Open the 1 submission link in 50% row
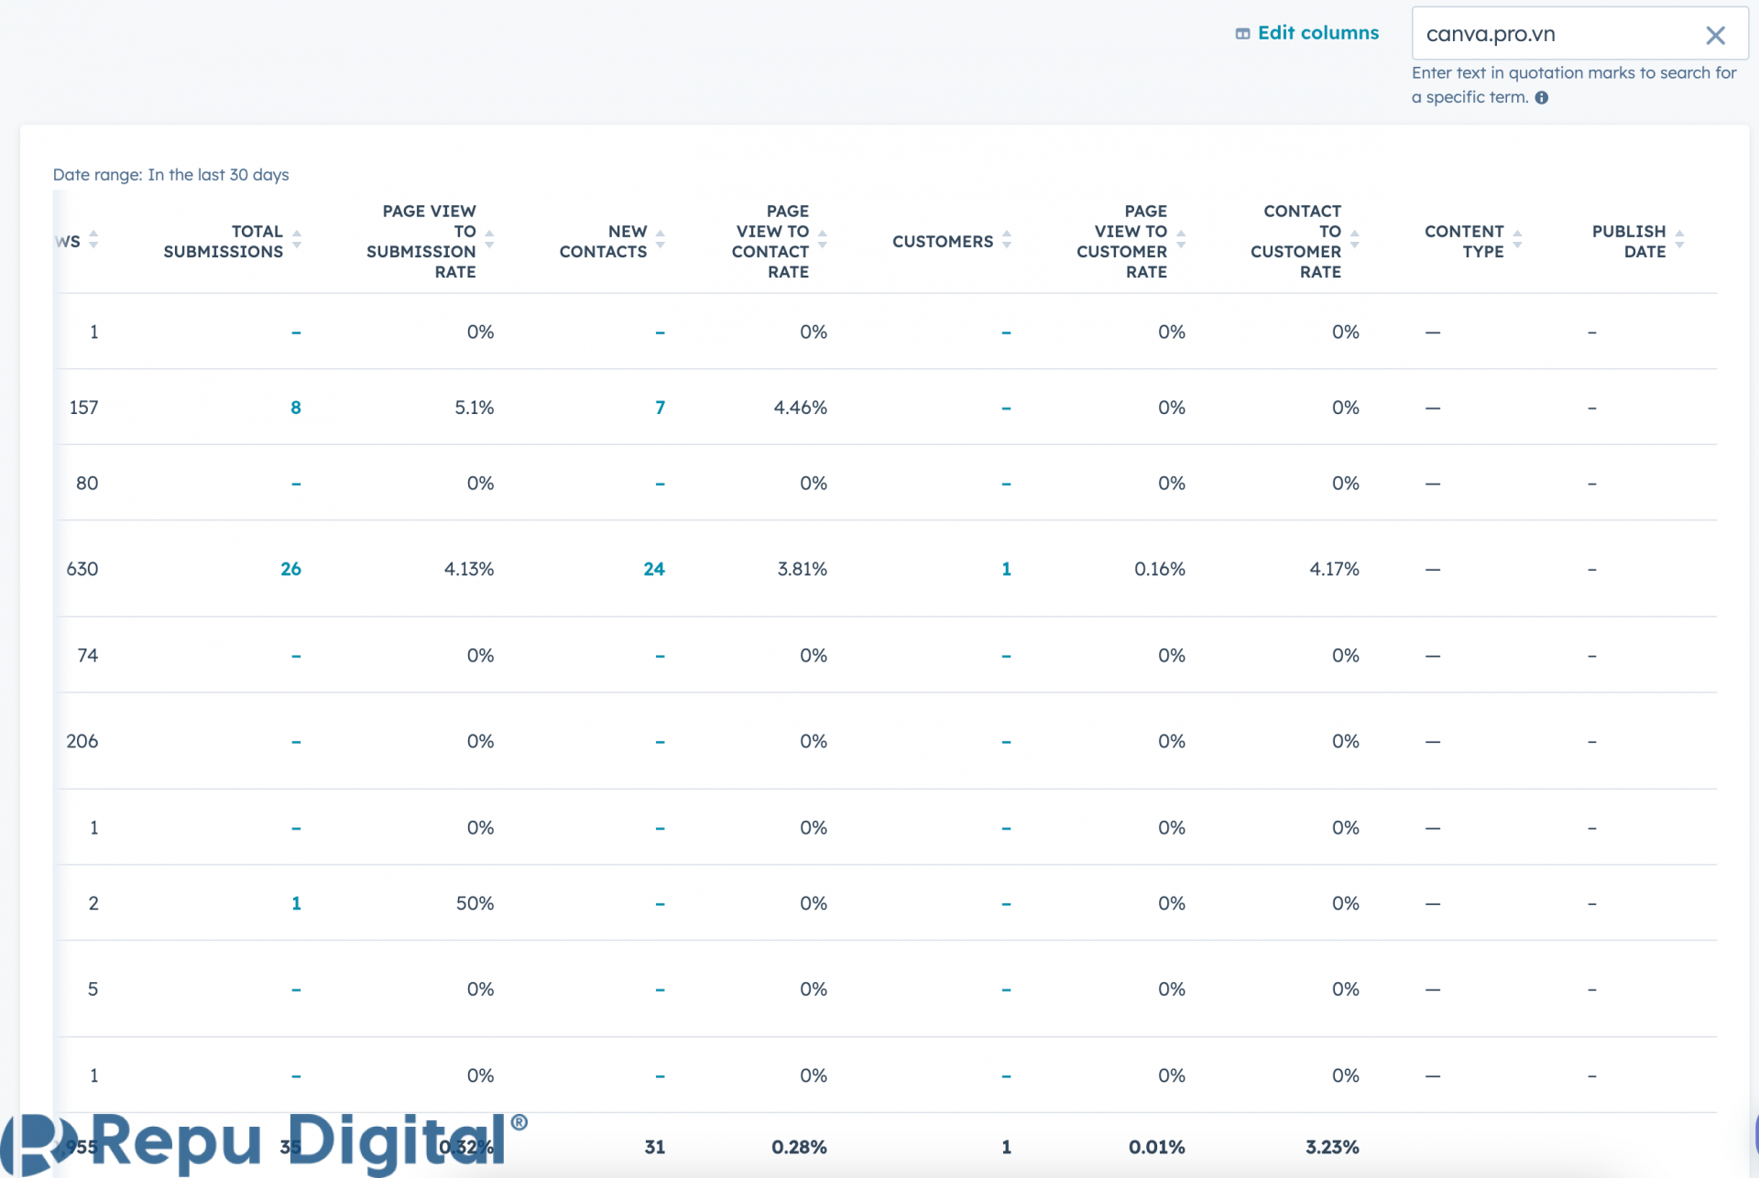This screenshot has width=1759, height=1178. [296, 903]
